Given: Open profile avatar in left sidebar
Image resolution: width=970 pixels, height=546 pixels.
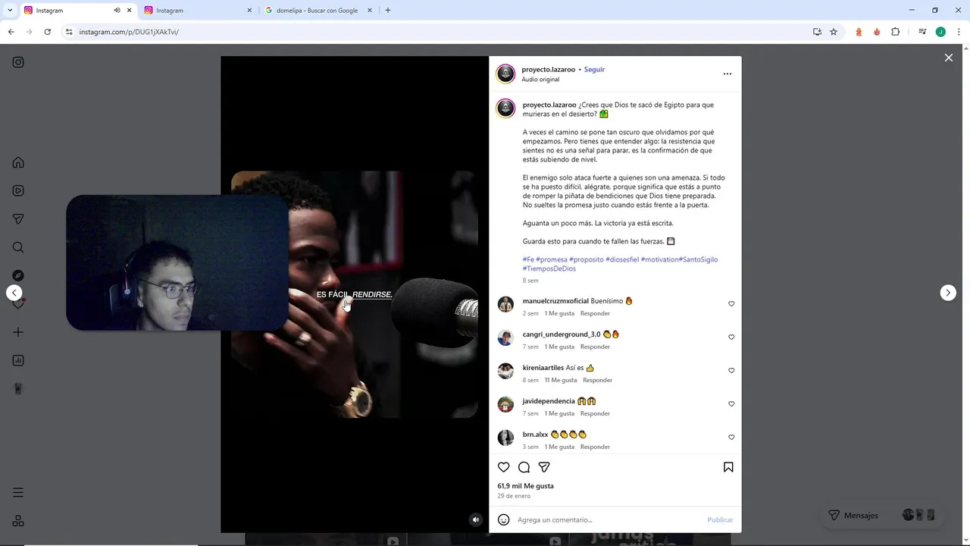Looking at the screenshot, I should tap(18, 389).
